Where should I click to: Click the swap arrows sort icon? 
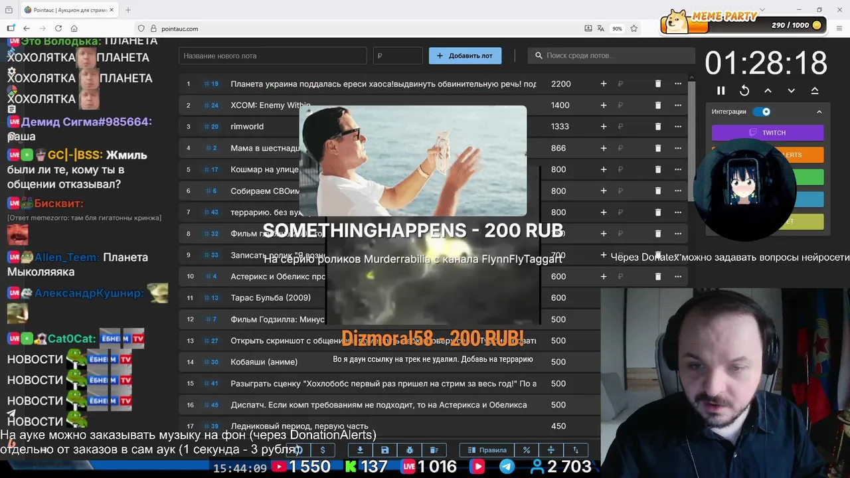(575, 449)
